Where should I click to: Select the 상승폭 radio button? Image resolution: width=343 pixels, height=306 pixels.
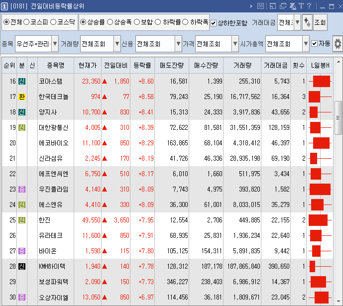[110, 22]
